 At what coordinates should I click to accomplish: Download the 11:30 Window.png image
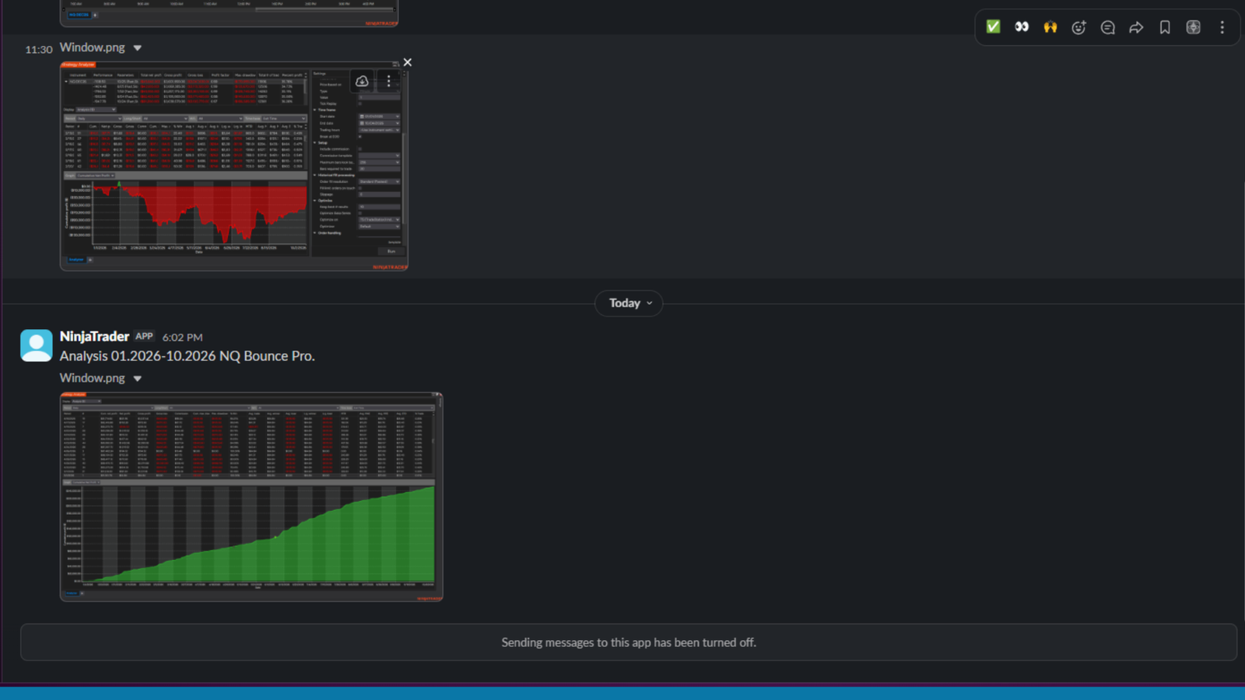pyautogui.click(x=362, y=81)
